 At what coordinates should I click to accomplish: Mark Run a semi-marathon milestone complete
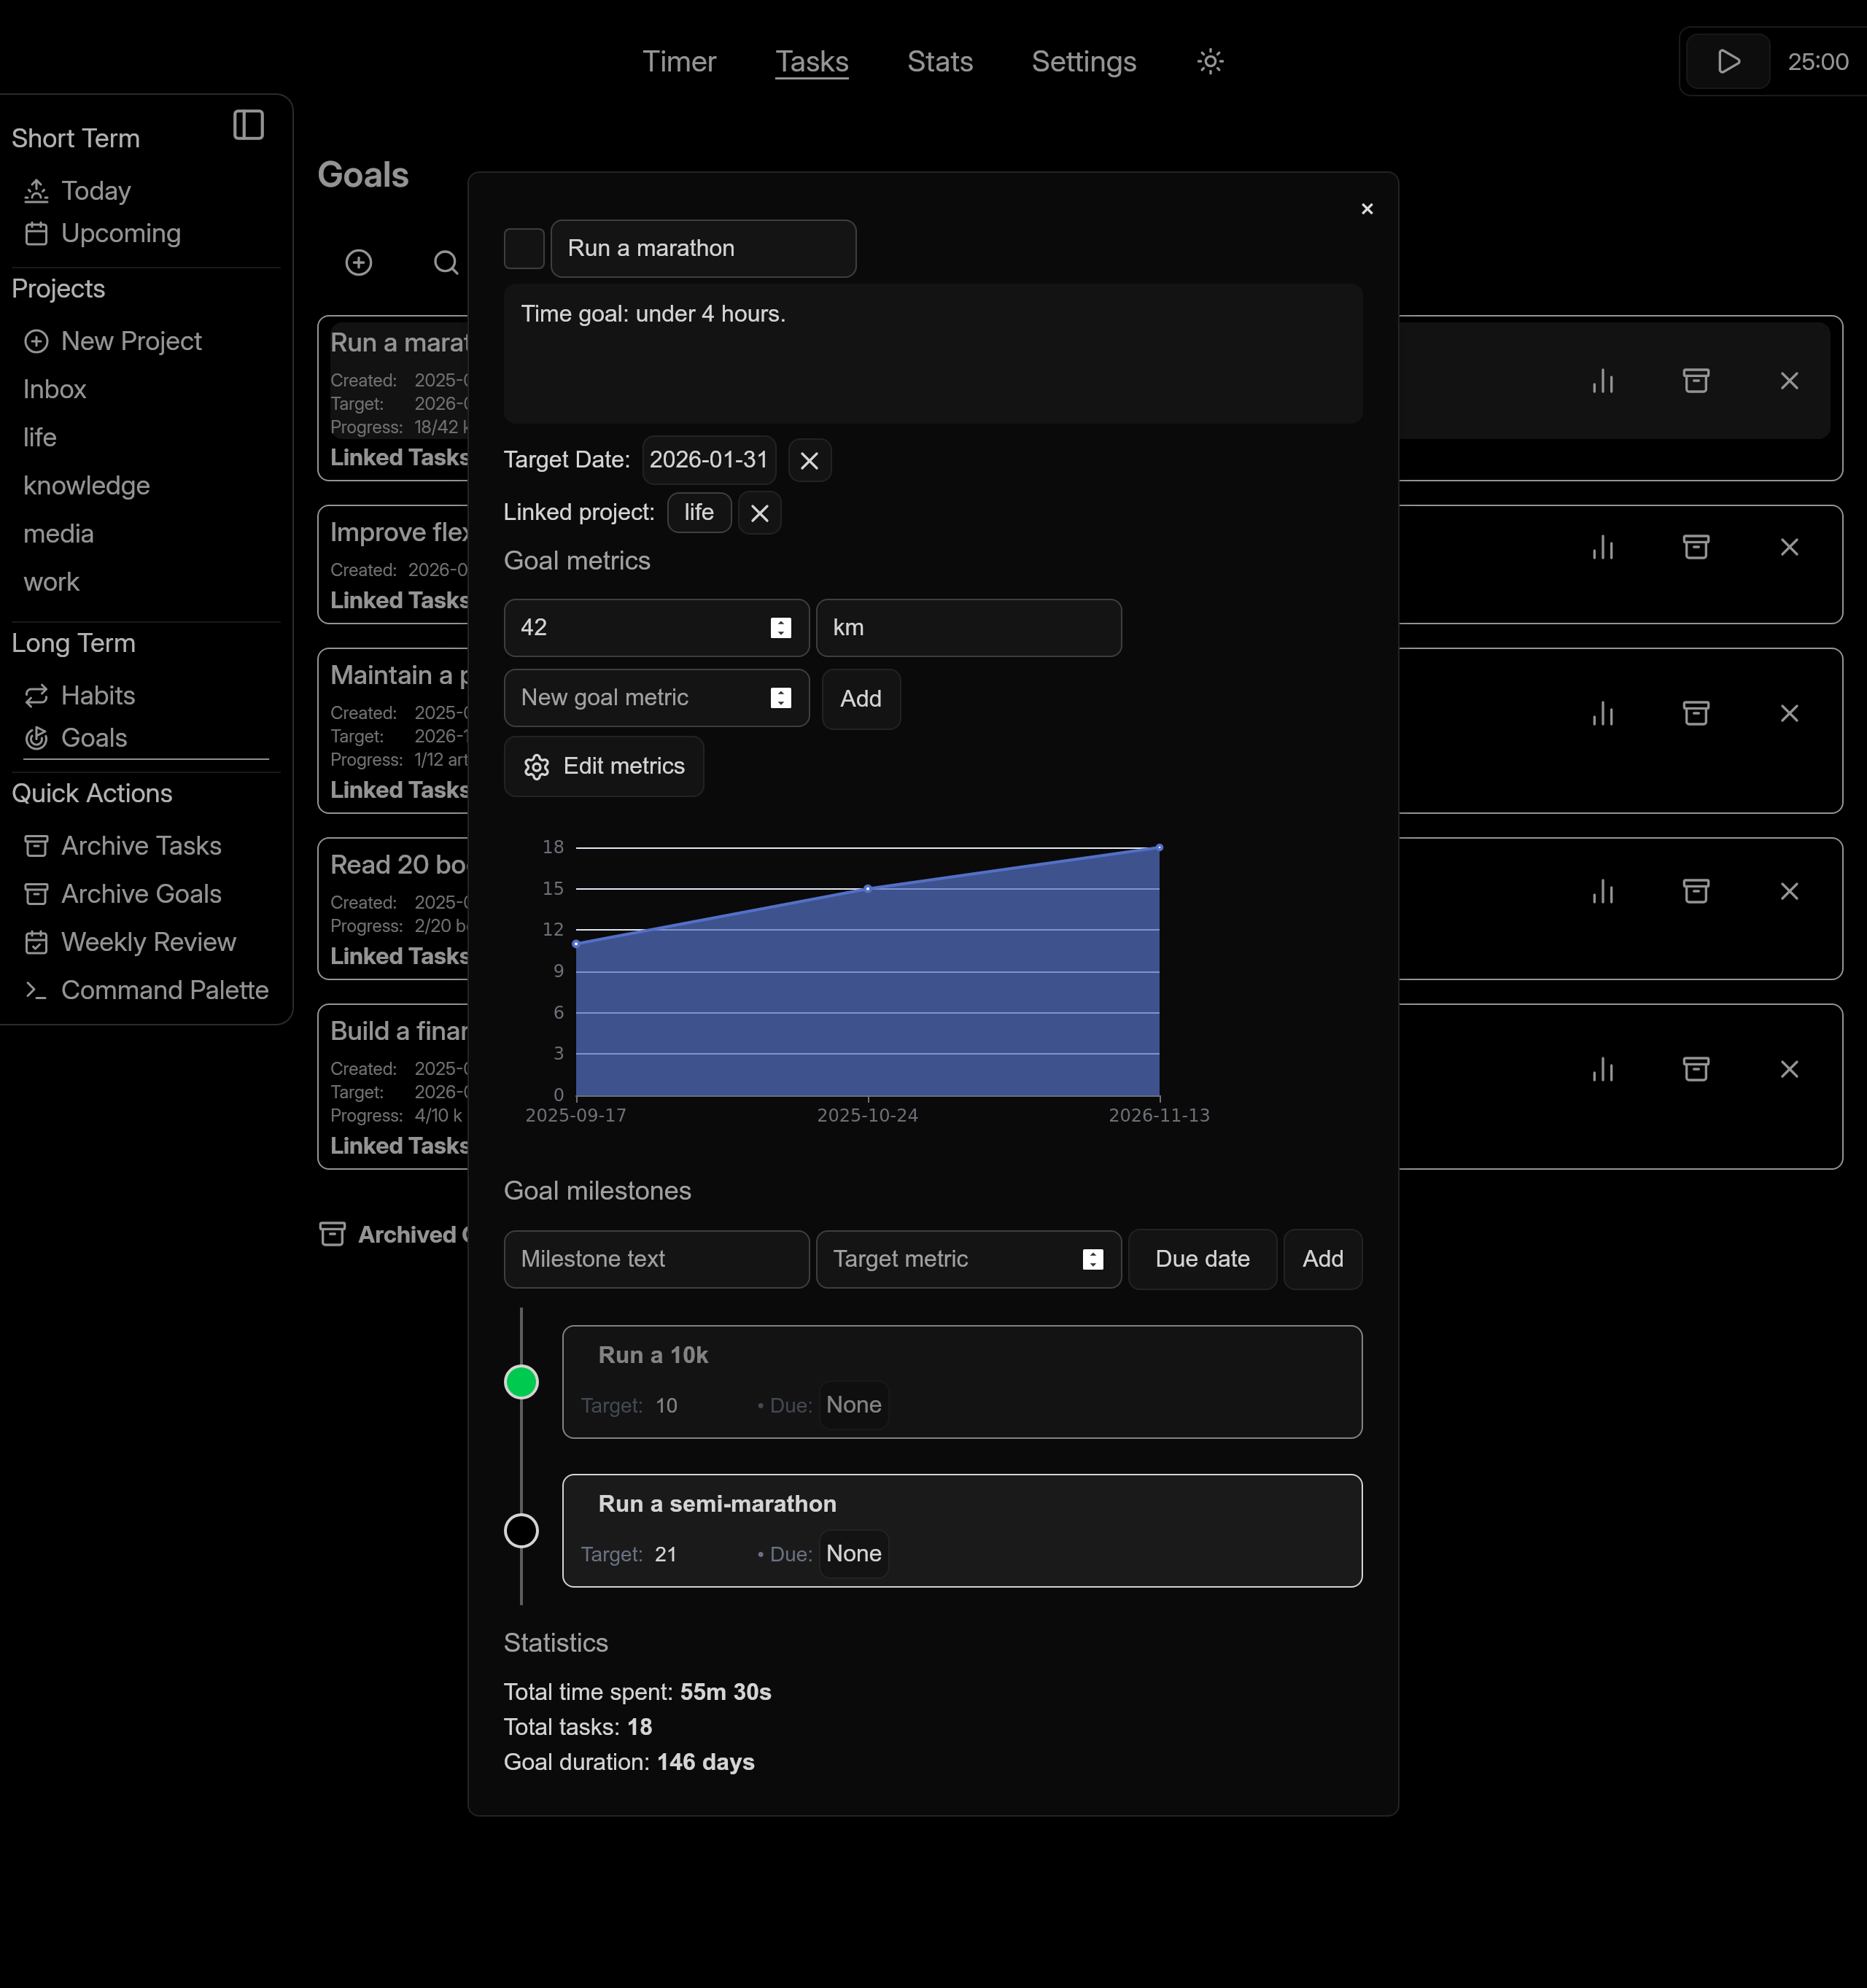click(x=521, y=1531)
